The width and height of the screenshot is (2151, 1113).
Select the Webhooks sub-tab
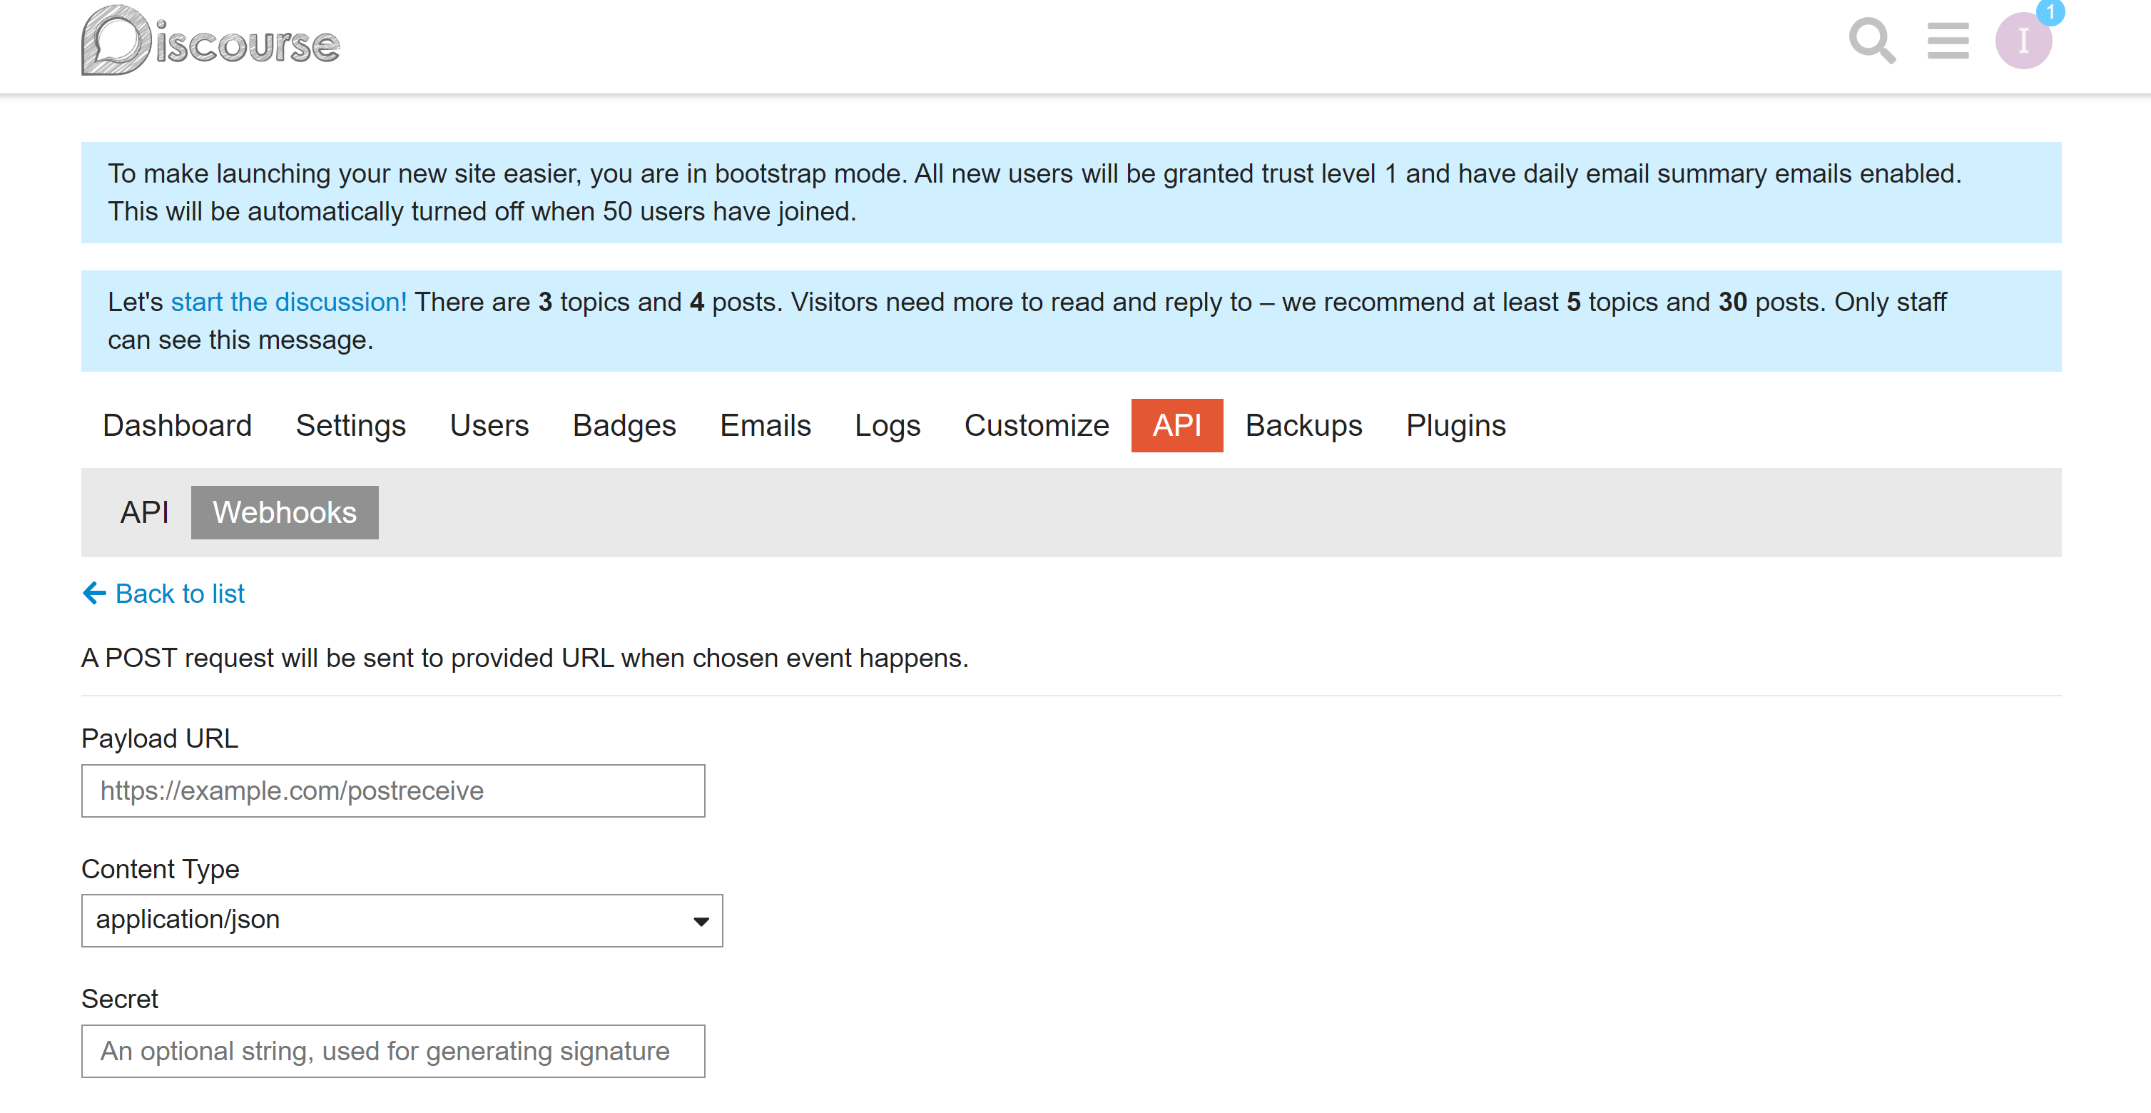coord(284,513)
